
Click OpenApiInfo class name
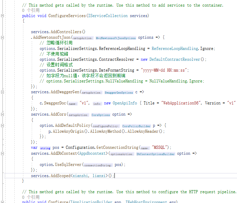(x=125, y=103)
